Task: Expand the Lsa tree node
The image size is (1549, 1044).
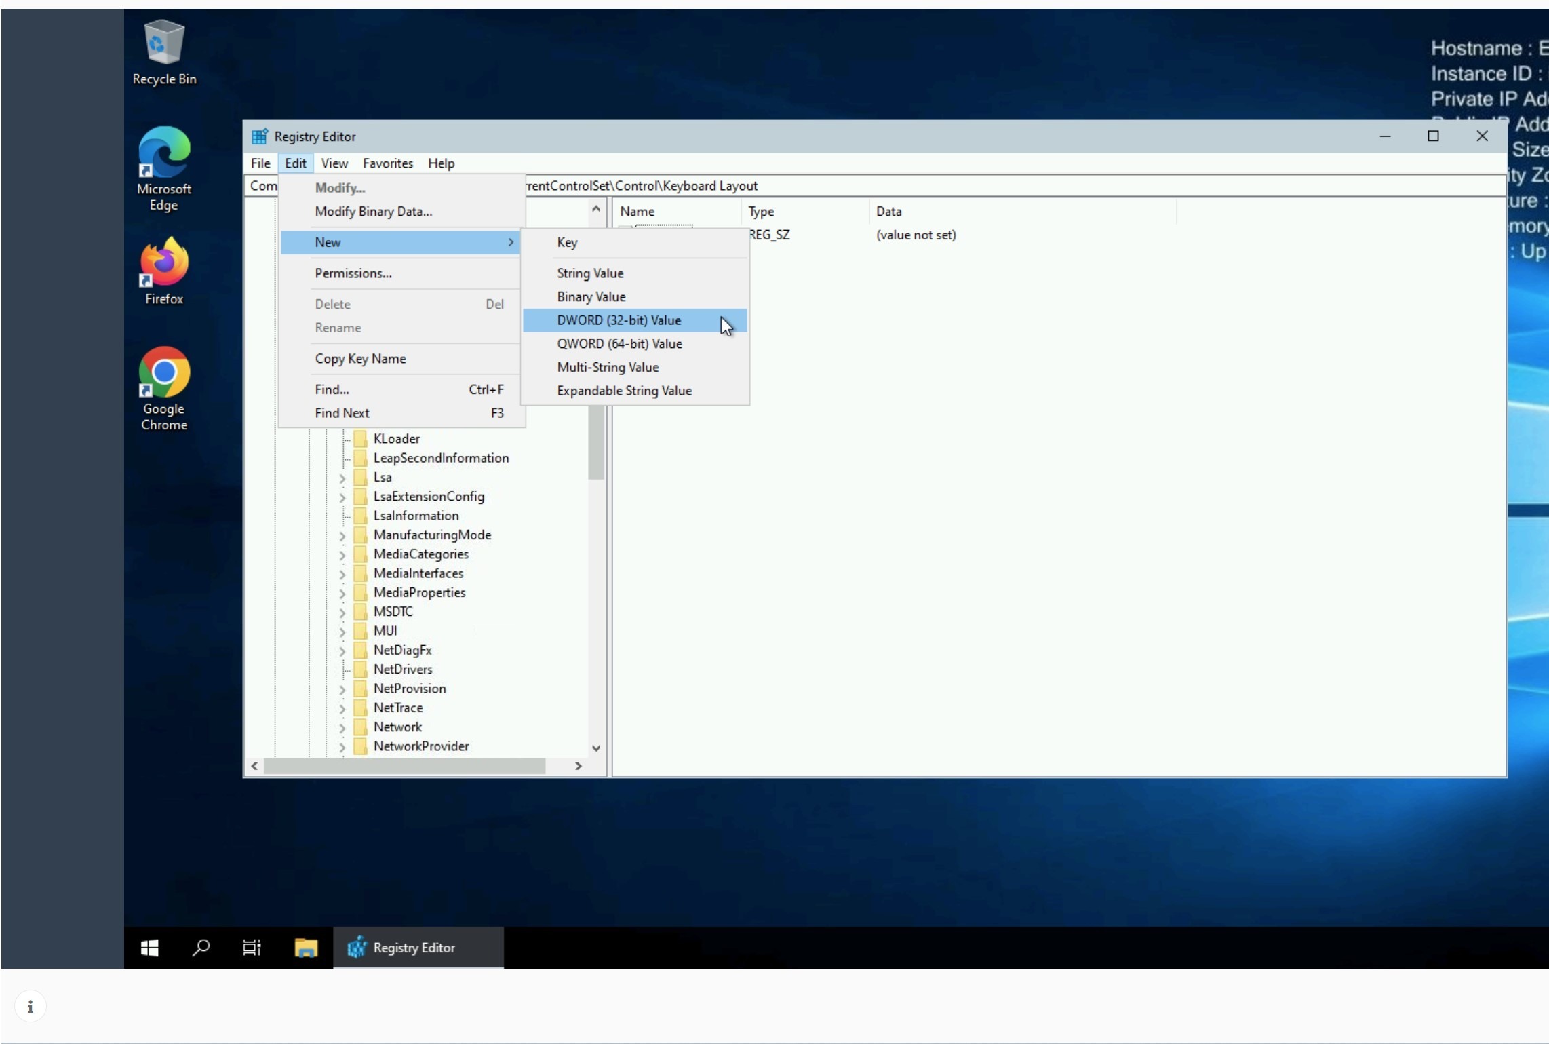Action: pos(342,478)
